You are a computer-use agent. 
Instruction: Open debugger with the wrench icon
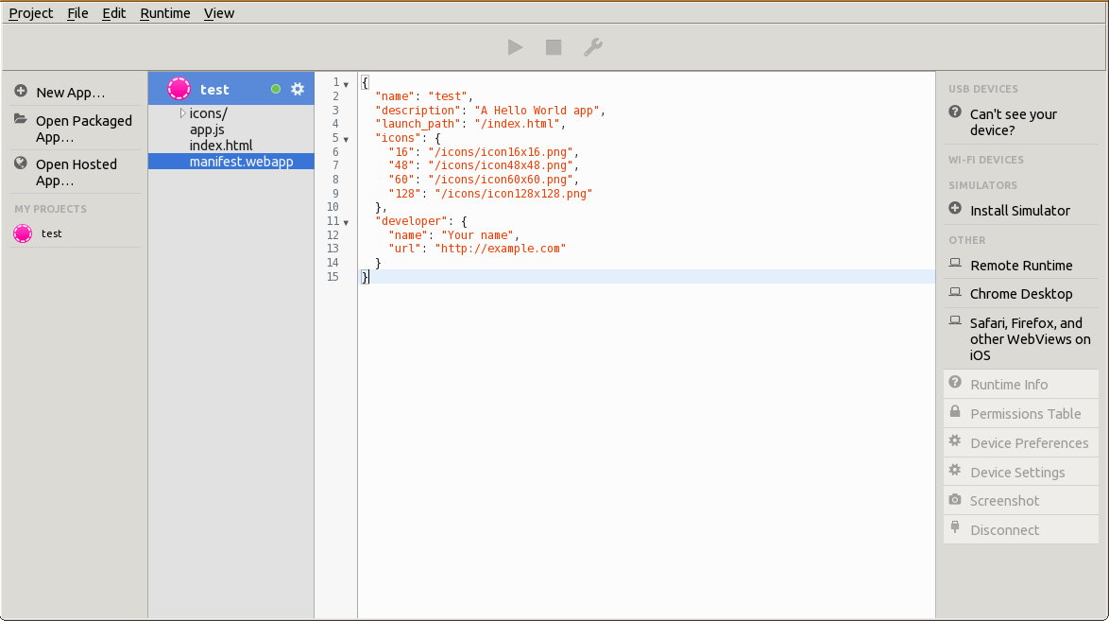[592, 47]
